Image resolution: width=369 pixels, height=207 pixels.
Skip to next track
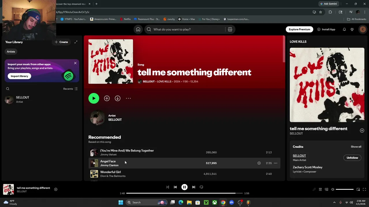click(x=194, y=187)
